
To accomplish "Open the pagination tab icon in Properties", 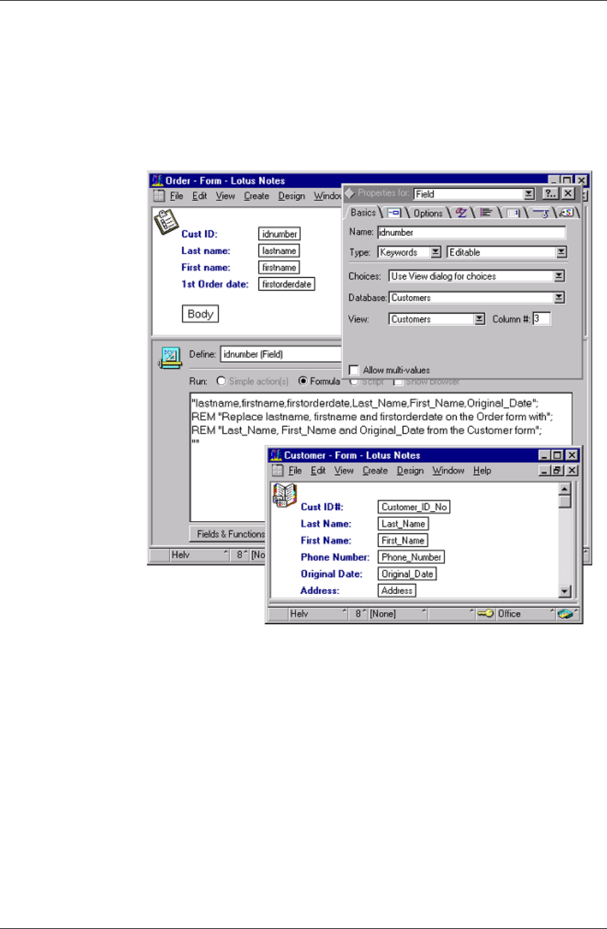I will point(513,213).
